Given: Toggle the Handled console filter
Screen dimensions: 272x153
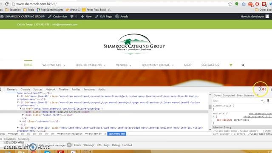Looking at the screenshot, I should (x=127, y=145).
